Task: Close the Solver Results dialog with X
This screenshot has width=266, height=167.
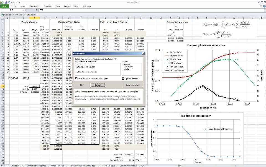Action: [x=143, y=53]
